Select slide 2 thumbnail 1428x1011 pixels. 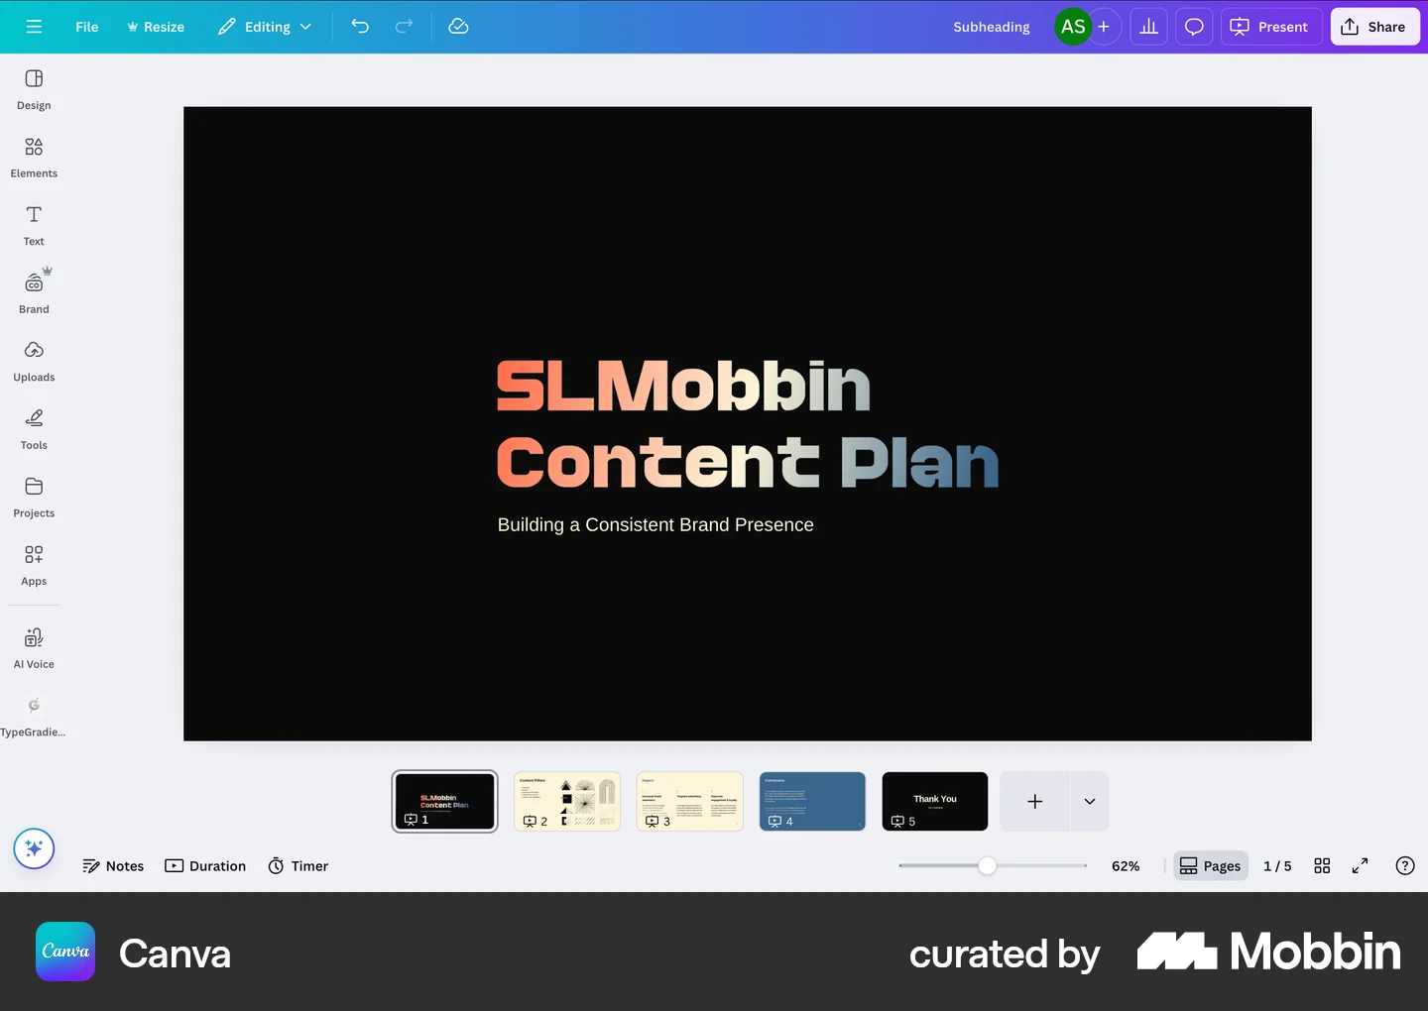point(567,801)
